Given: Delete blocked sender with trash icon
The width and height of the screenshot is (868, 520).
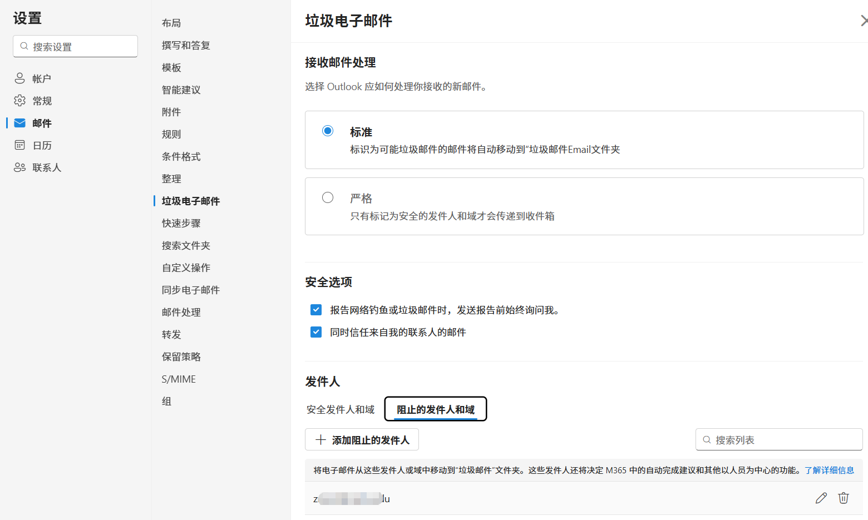Looking at the screenshot, I should [x=844, y=498].
